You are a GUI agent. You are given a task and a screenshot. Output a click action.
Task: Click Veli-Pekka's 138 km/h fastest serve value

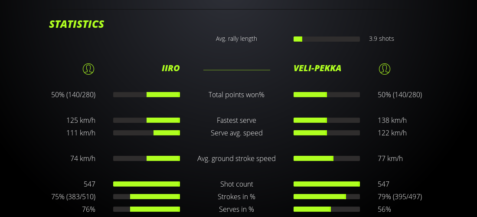click(392, 120)
